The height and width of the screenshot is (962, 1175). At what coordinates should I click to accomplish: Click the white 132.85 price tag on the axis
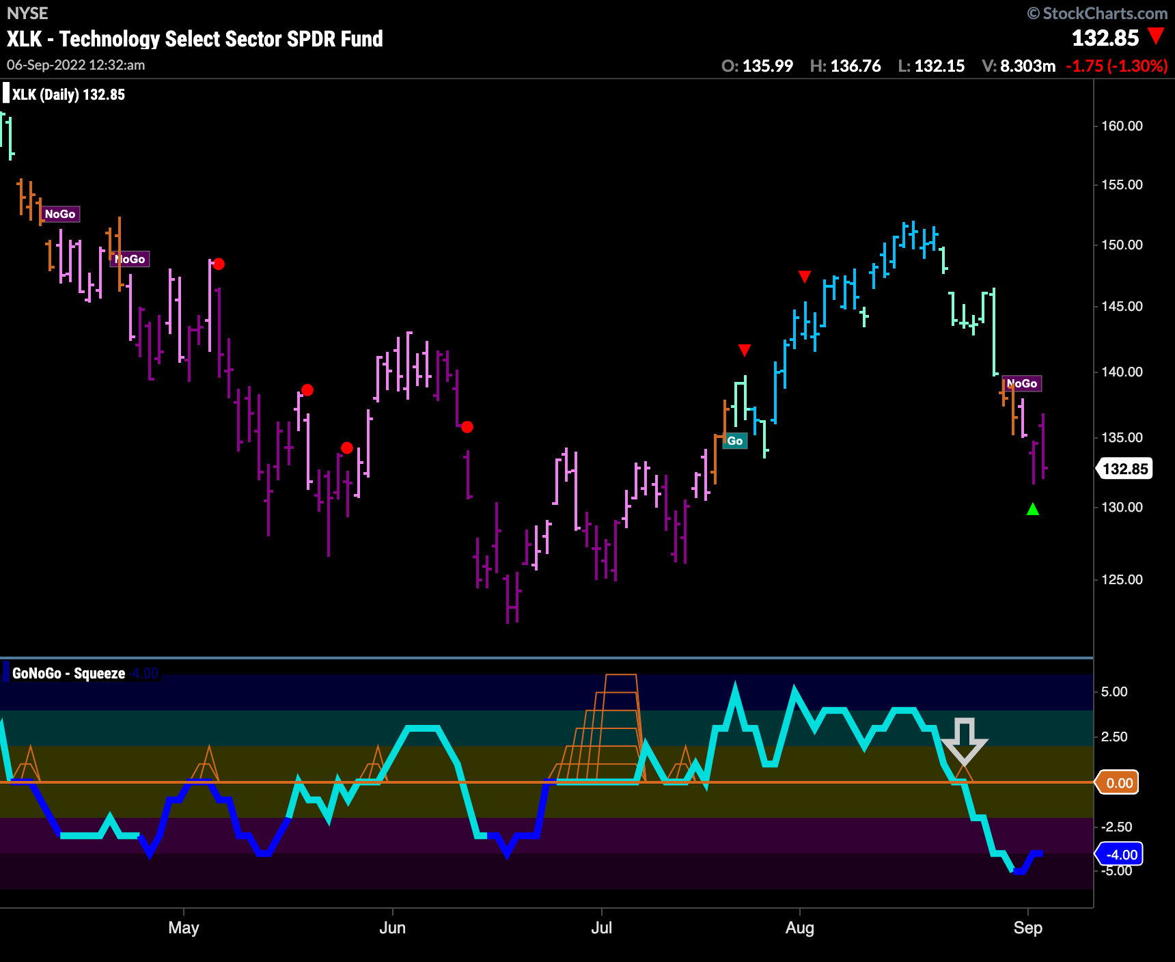[x=1125, y=469]
